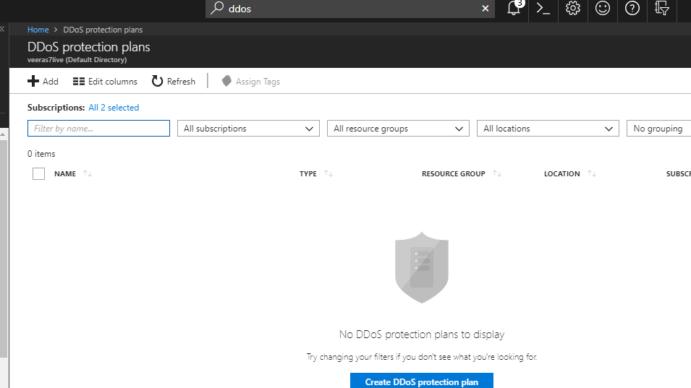Collapse the left sidebar chevrons
Viewport: 691px width, 388px height.
pyautogui.click(x=3, y=29)
